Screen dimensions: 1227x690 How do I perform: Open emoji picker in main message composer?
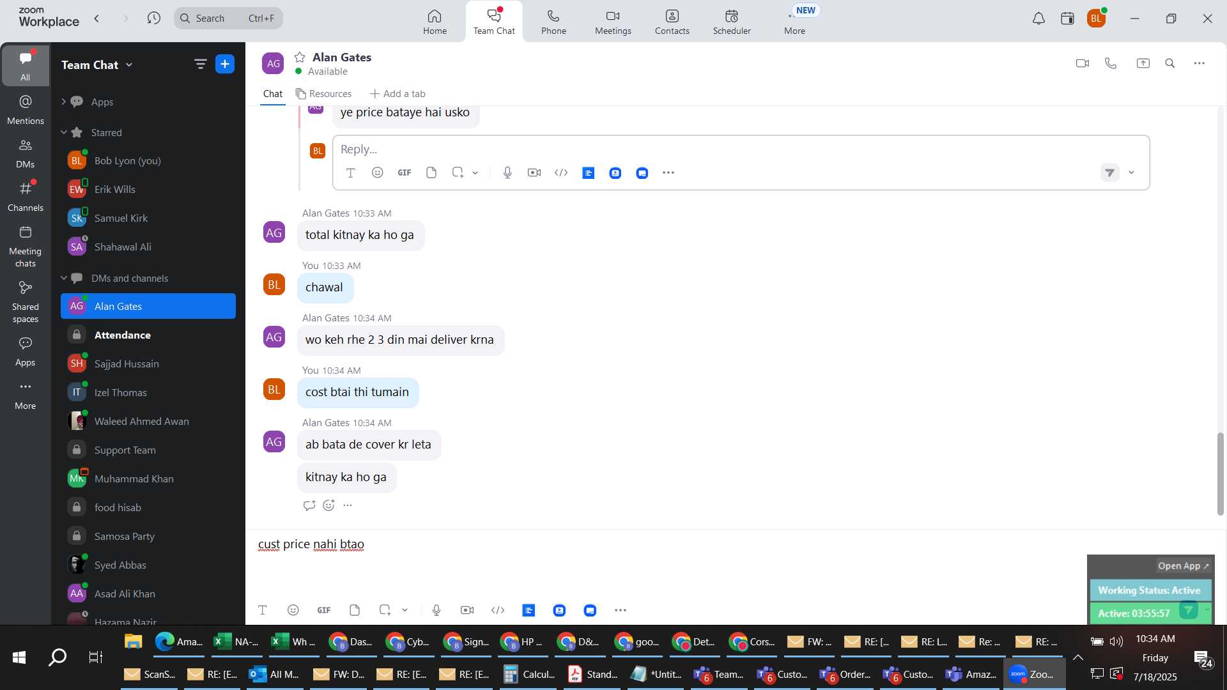[293, 610]
